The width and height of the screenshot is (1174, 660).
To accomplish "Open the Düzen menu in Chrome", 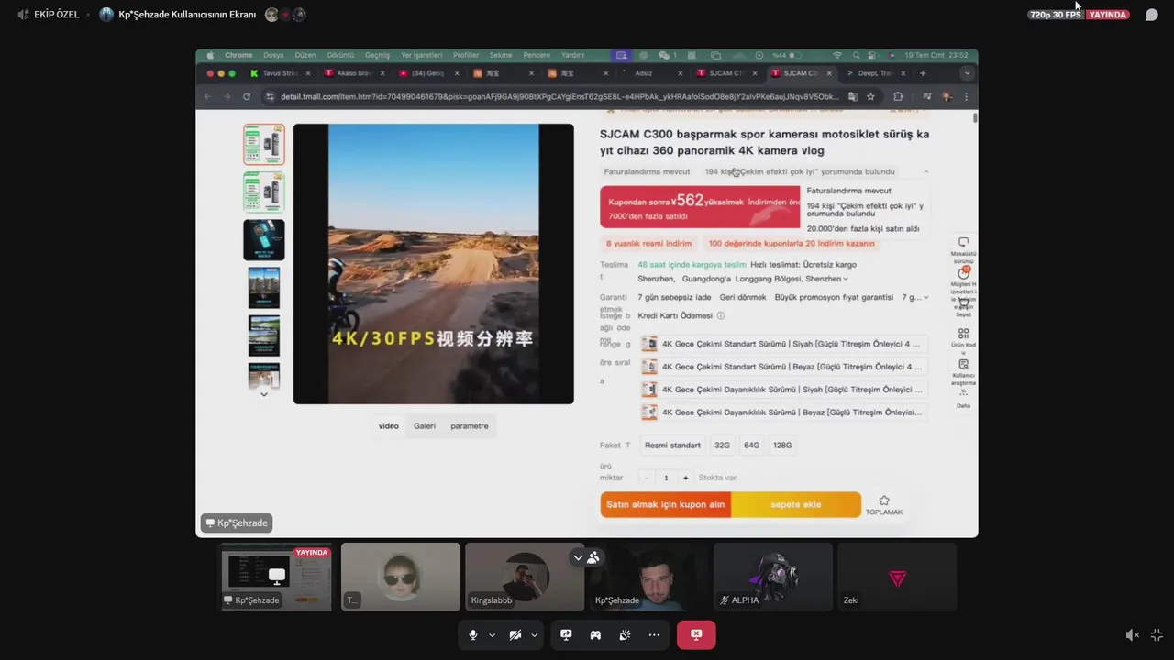I will click(305, 55).
